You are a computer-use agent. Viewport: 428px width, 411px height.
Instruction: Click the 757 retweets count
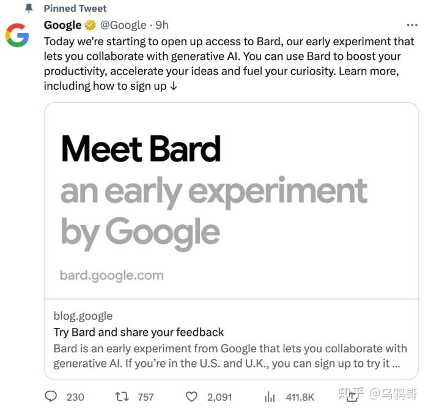point(146,397)
